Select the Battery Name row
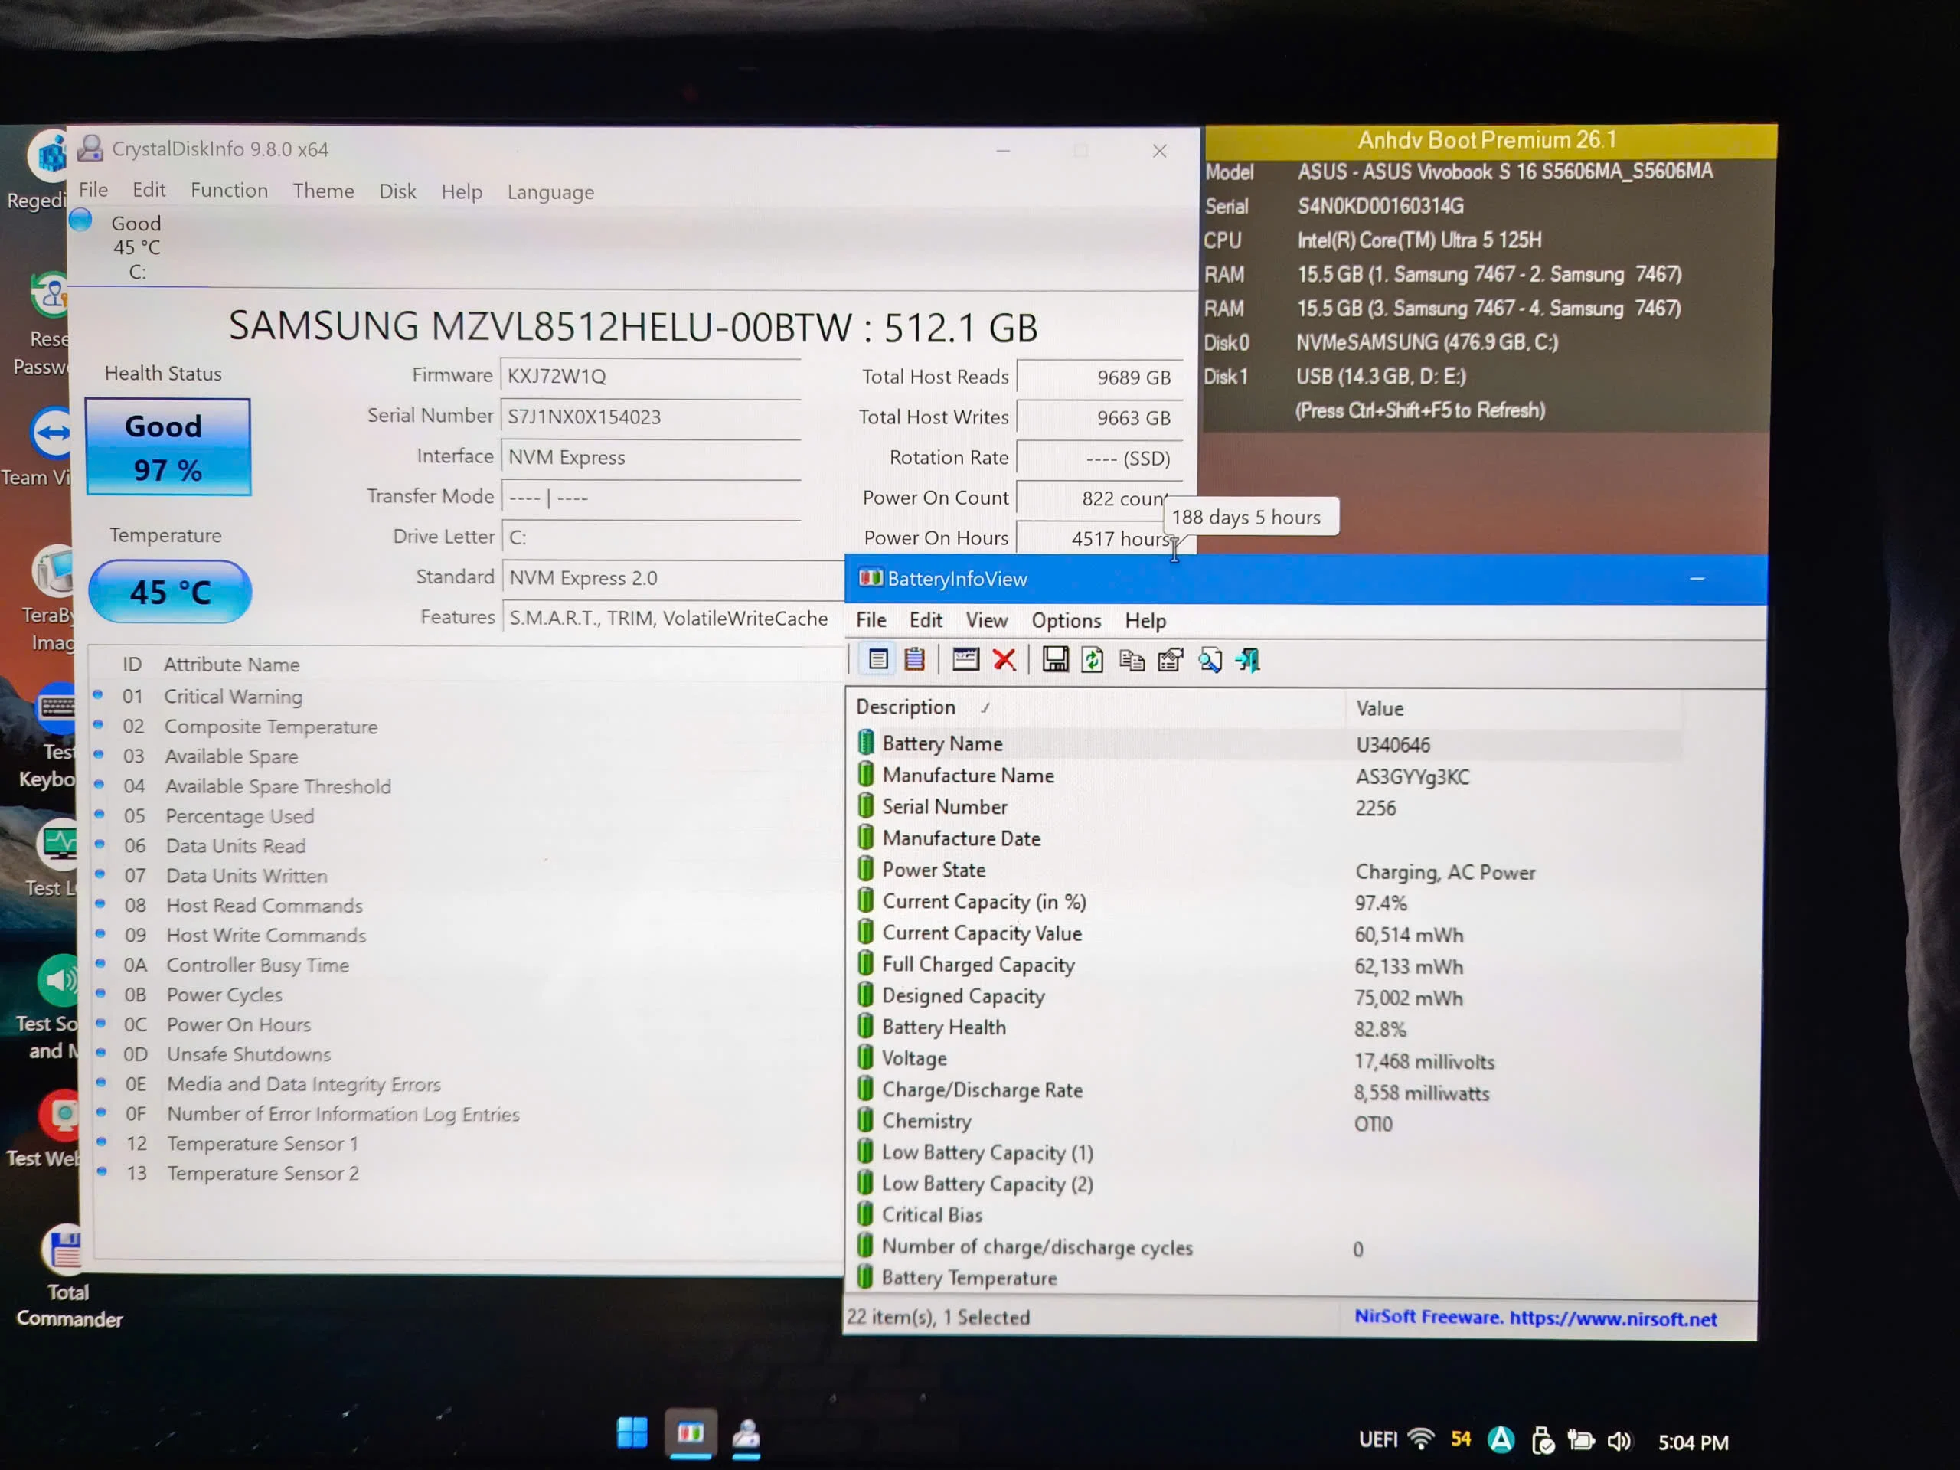This screenshot has height=1470, width=1960. 1267,744
